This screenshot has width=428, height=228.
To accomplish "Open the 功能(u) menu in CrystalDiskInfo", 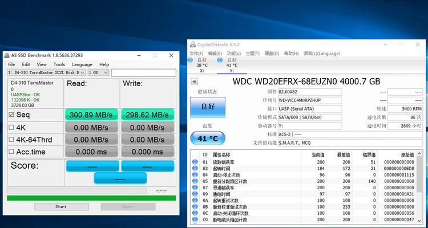I will pyautogui.click(x=233, y=54).
